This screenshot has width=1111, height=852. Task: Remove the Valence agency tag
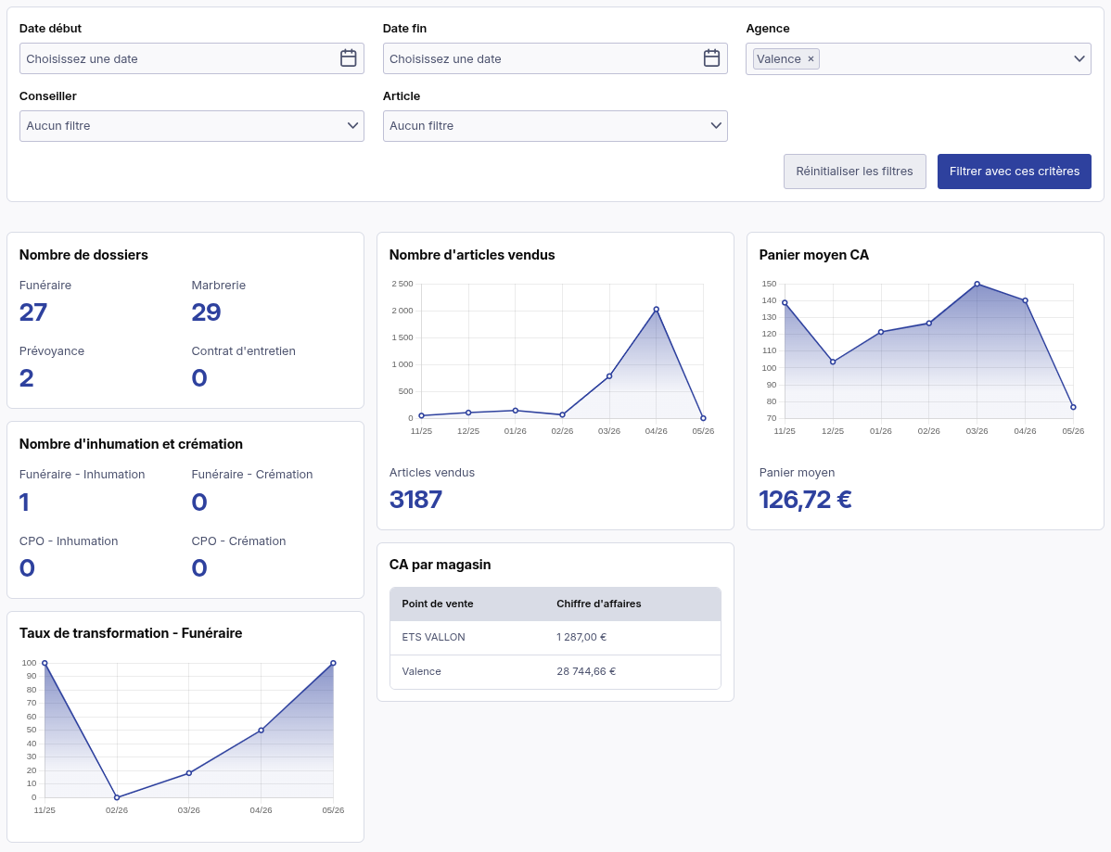811,58
